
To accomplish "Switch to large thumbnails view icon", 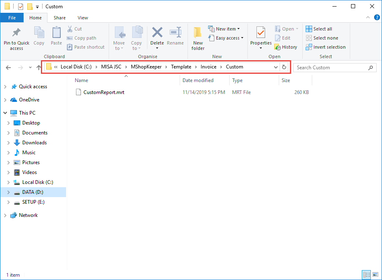I will pos(375,275).
